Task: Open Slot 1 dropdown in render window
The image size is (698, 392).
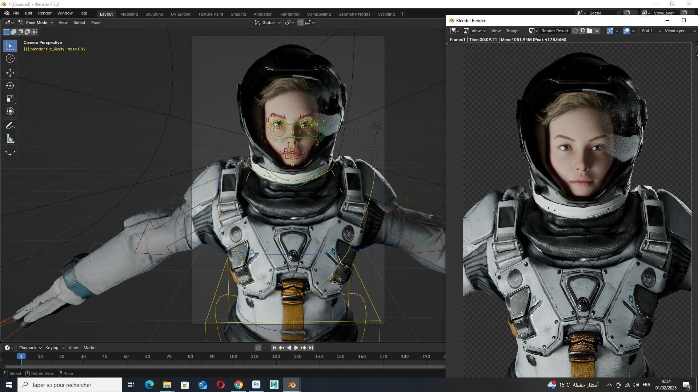Action: (650, 31)
